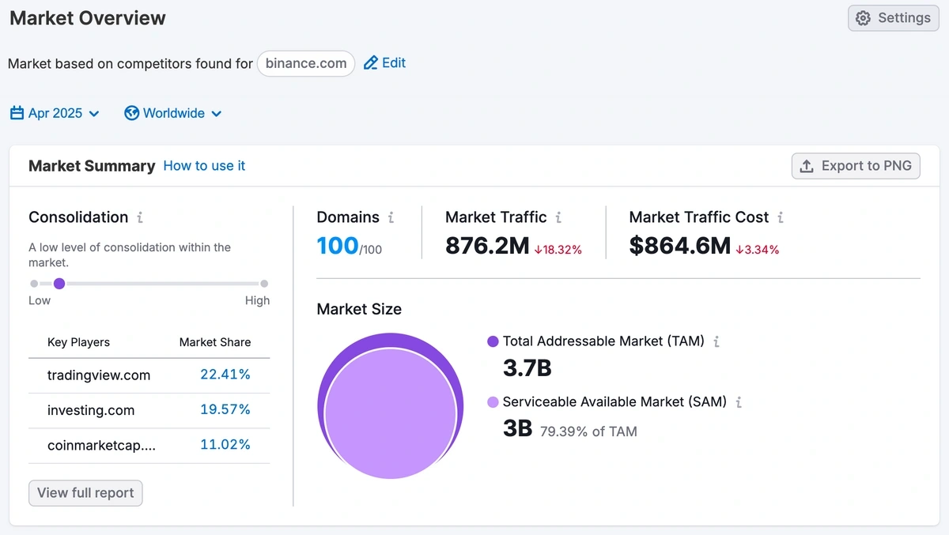Click the Market Traffic Cost info icon

781,217
